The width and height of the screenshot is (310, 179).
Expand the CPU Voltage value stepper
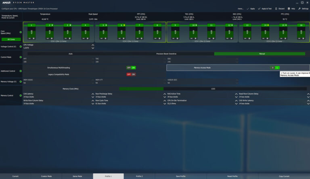click(x=92, y=46)
